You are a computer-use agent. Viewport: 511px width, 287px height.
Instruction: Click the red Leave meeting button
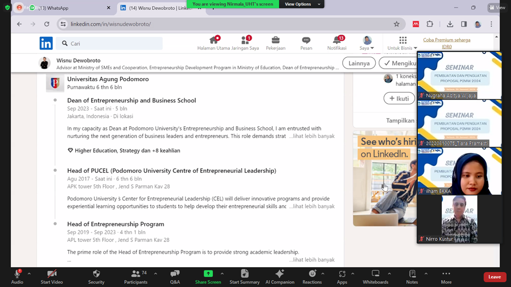tap(494, 277)
